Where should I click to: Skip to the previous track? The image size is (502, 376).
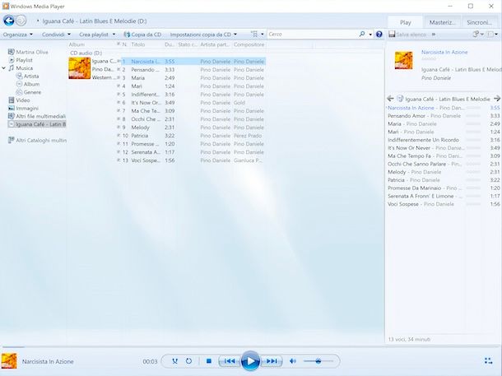coord(230,361)
